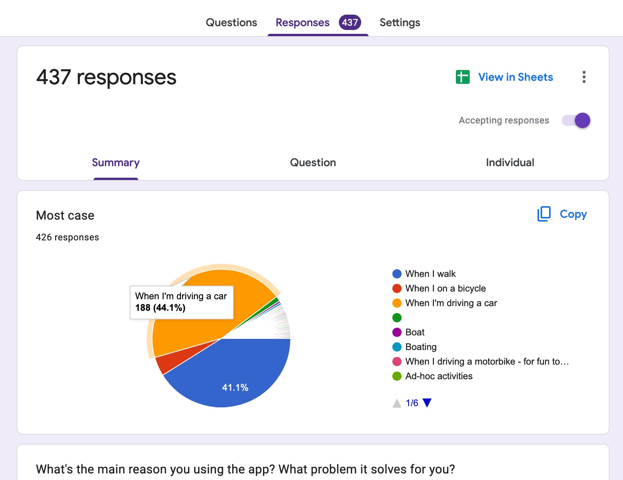Click the red bicycle legend dot
623x480 pixels.
pyautogui.click(x=397, y=288)
